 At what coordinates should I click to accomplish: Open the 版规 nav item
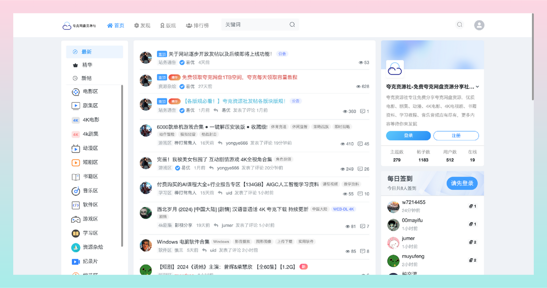168,25
